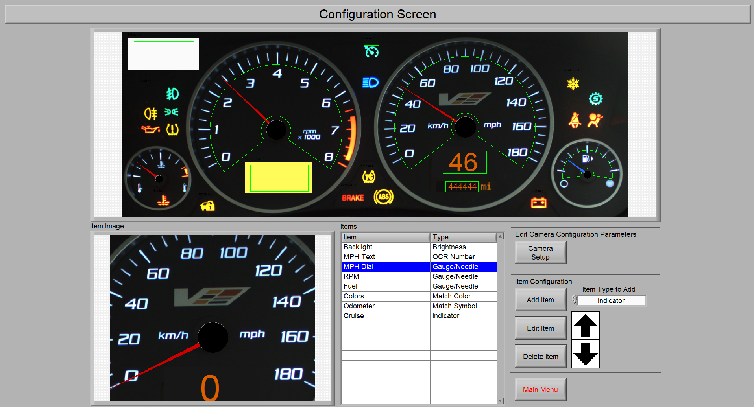Click the tachometer RPM gauge center

click(276, 130)
